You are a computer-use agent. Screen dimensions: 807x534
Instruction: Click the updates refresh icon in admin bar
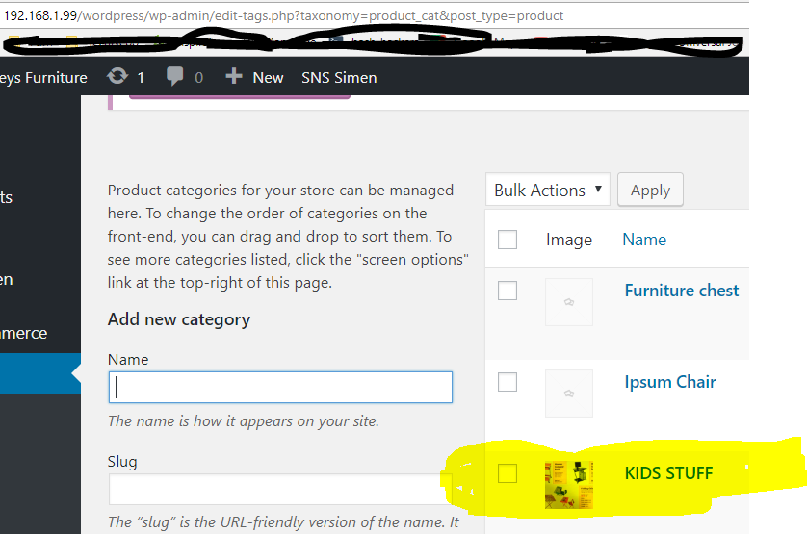coord(117,77)
